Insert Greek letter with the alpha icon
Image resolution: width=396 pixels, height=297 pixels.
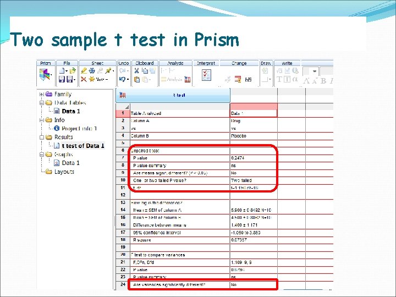click(x=295, y=79)
